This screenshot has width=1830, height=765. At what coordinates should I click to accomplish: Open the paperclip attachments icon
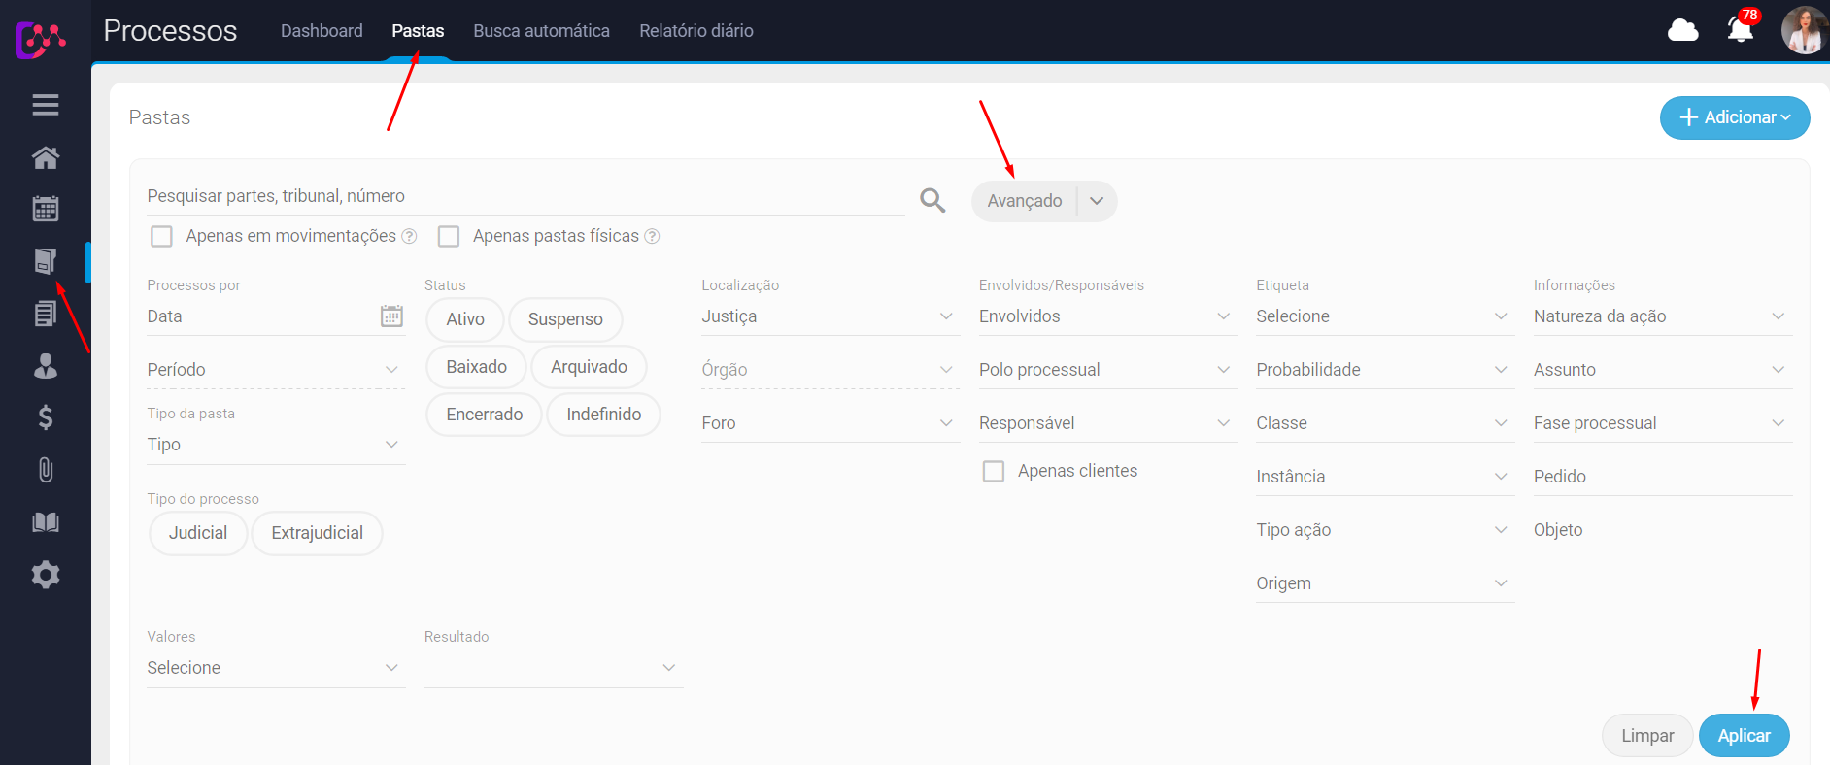click(x=46, y=470)
